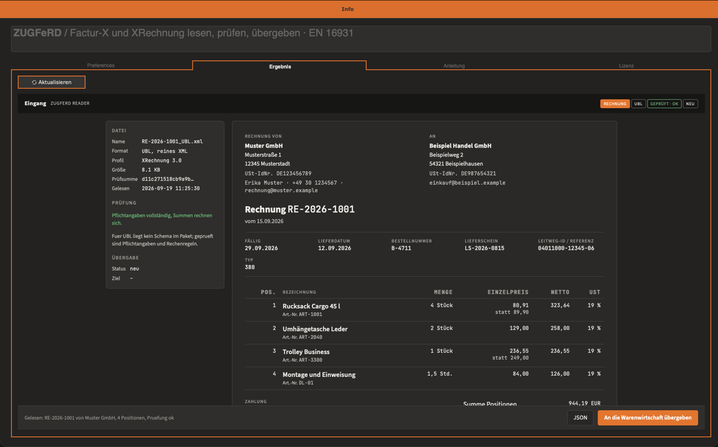
Task: Click the GEPRÜFT · OK status badge
Action: (664, 104)
